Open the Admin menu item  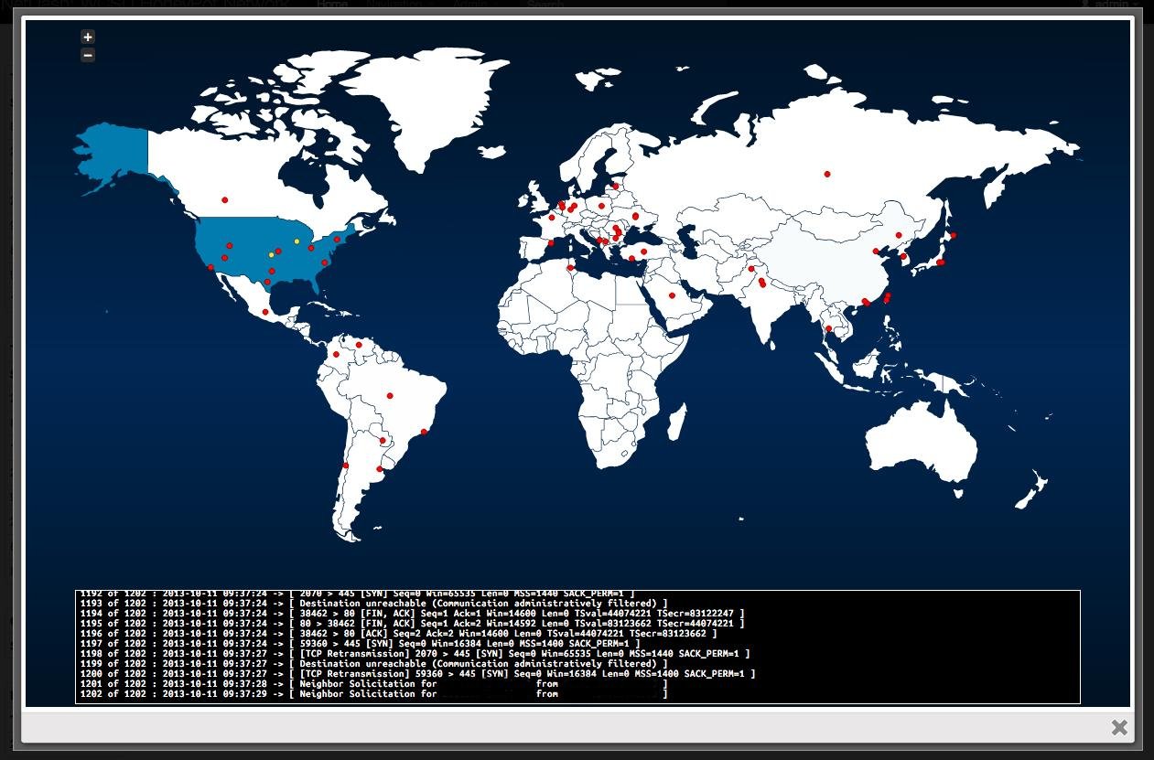click(x=473, y=5)
